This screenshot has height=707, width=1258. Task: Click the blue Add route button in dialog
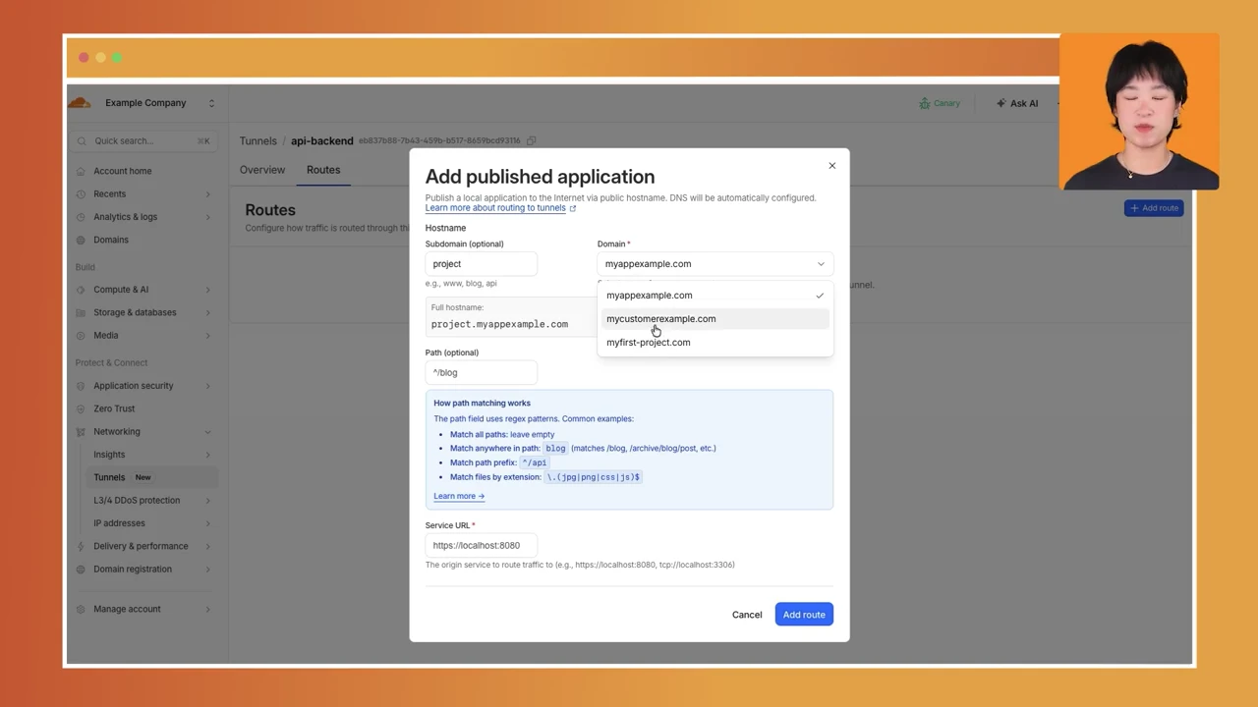[x=804, y=615]
